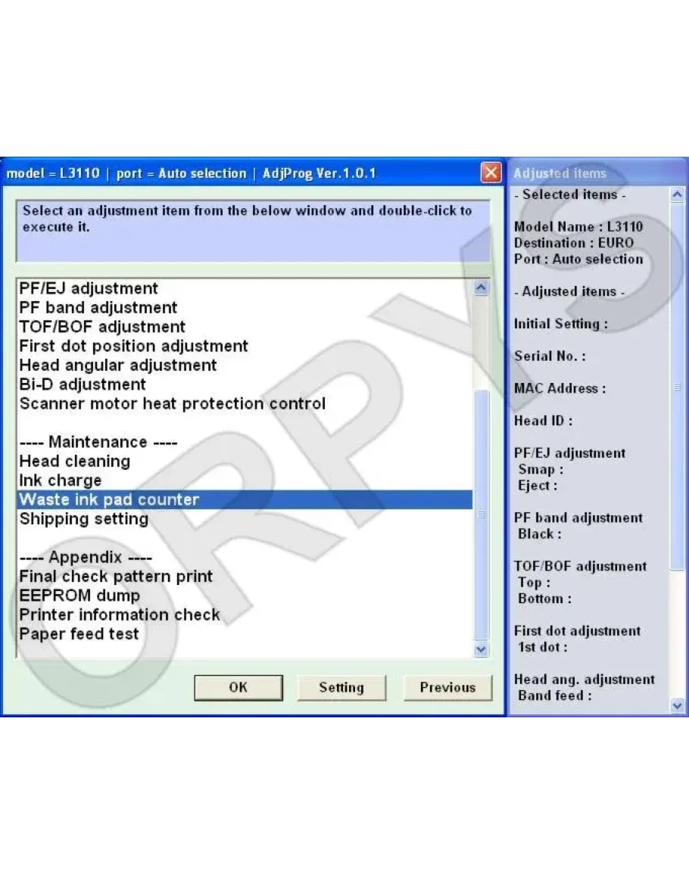Select Head cleaning from the list
The height and width of the screenshot is (874, 689).
[x=75, y=462]
